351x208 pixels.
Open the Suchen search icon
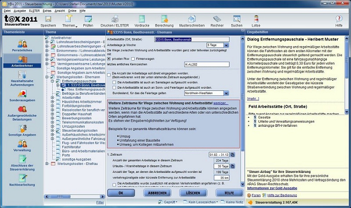tap(236, 19)
